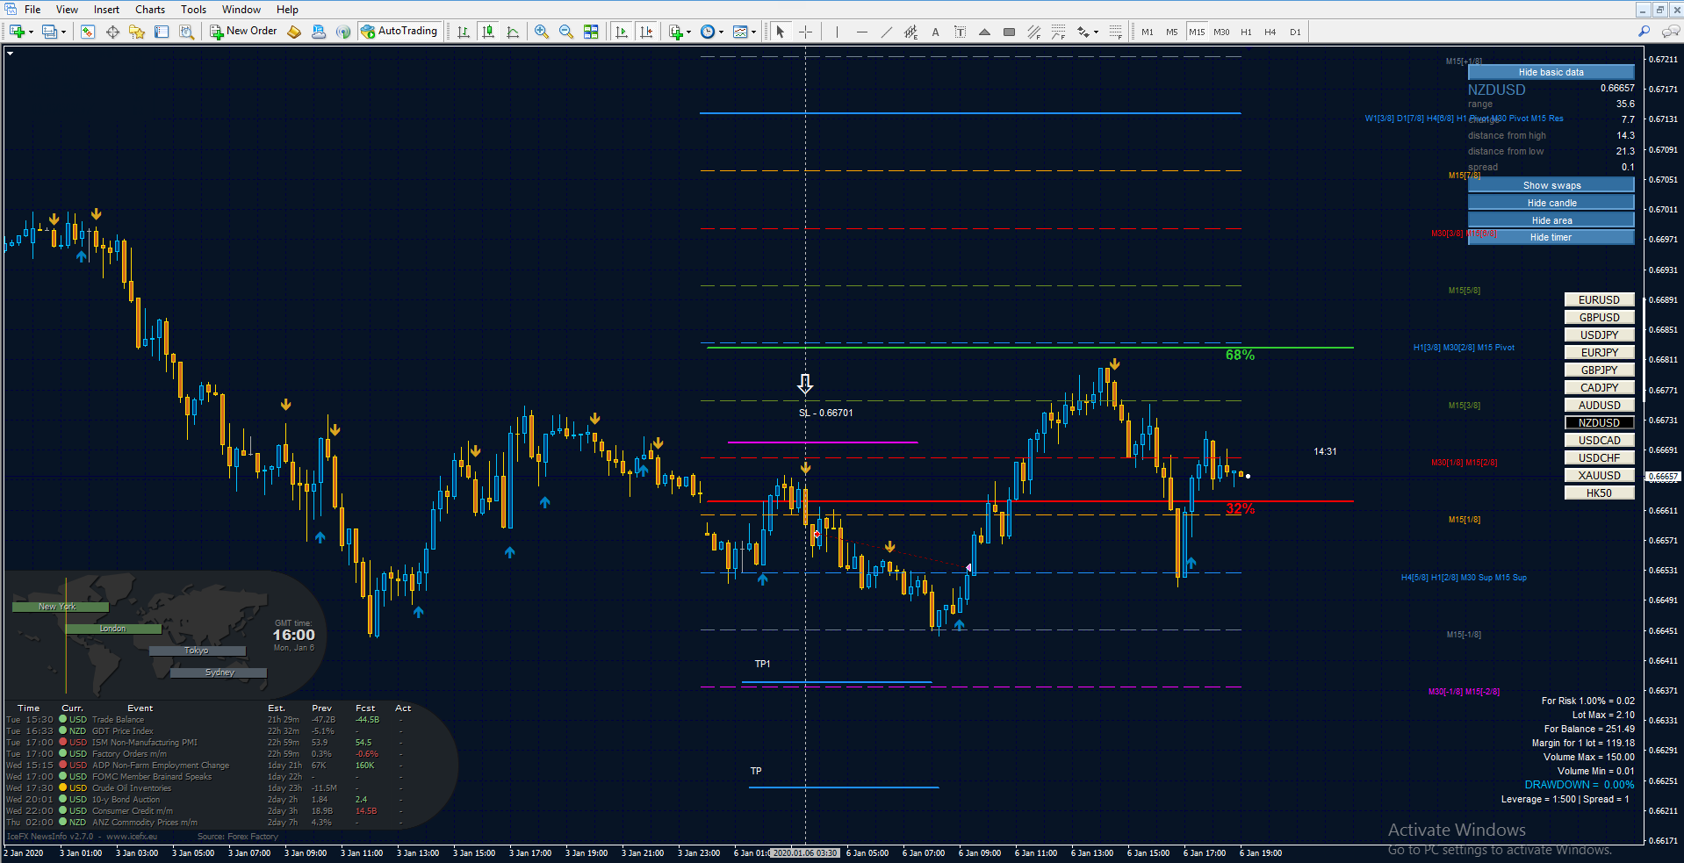Expand the Arrows tool dropdown
This screenshot has height=863, width=1684.
(x=1097, y=32)
